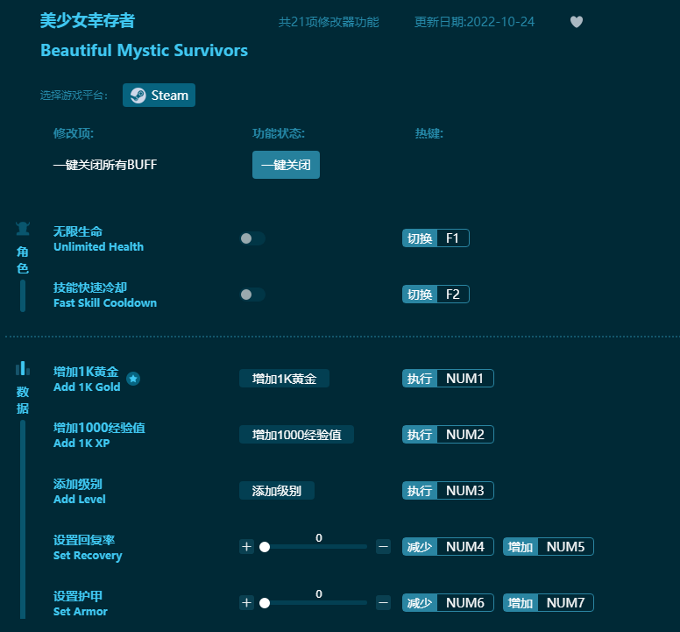The height and width of the screenshot is (632, 680).
Task: Click the Add 1K XP label
Action: [81, 443]
